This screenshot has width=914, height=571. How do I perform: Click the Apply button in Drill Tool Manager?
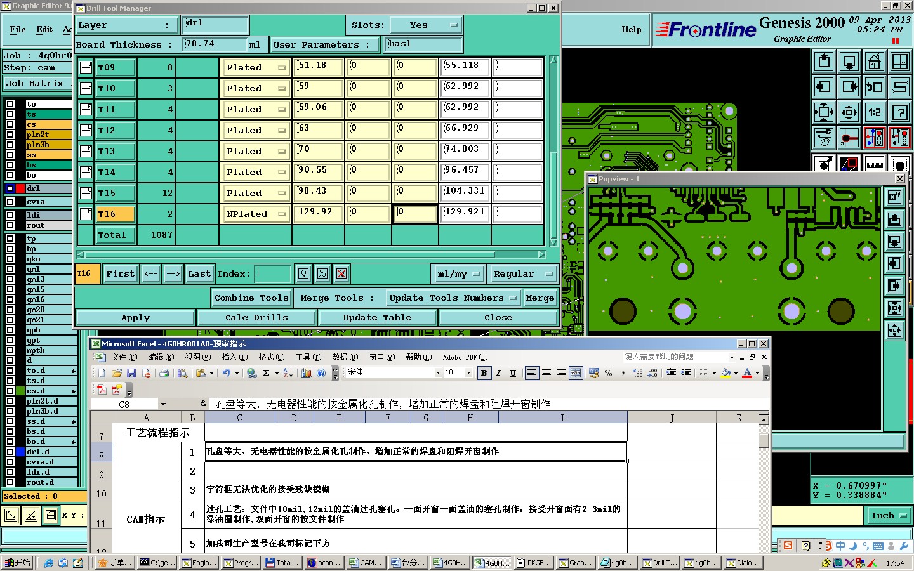click(135, 317)
